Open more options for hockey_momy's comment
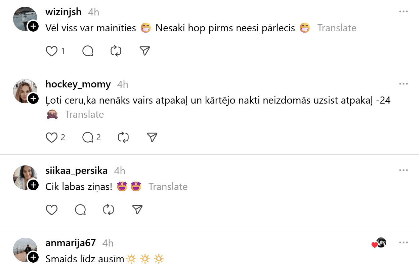Viewport: 419px width, 266px height. (x=403, y=84)
